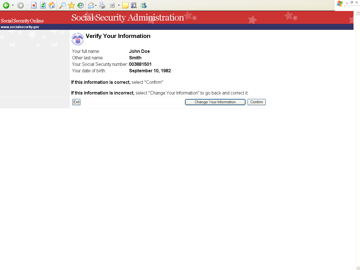Stop page loading with the red X icon
The width and height of the screenshot is (360, 270).
point(34,5)
